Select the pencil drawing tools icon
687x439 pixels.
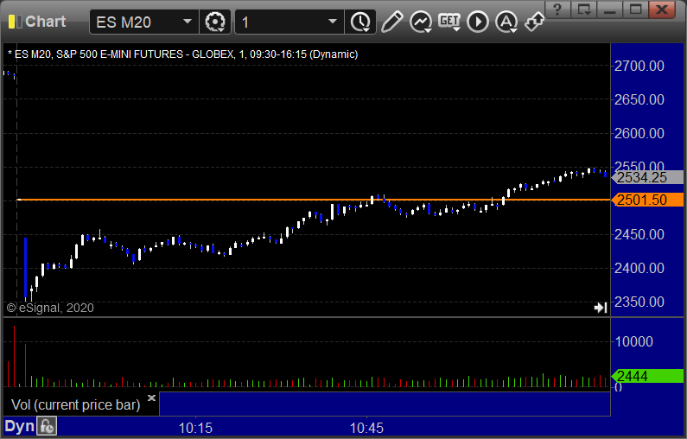click(391, 22)
